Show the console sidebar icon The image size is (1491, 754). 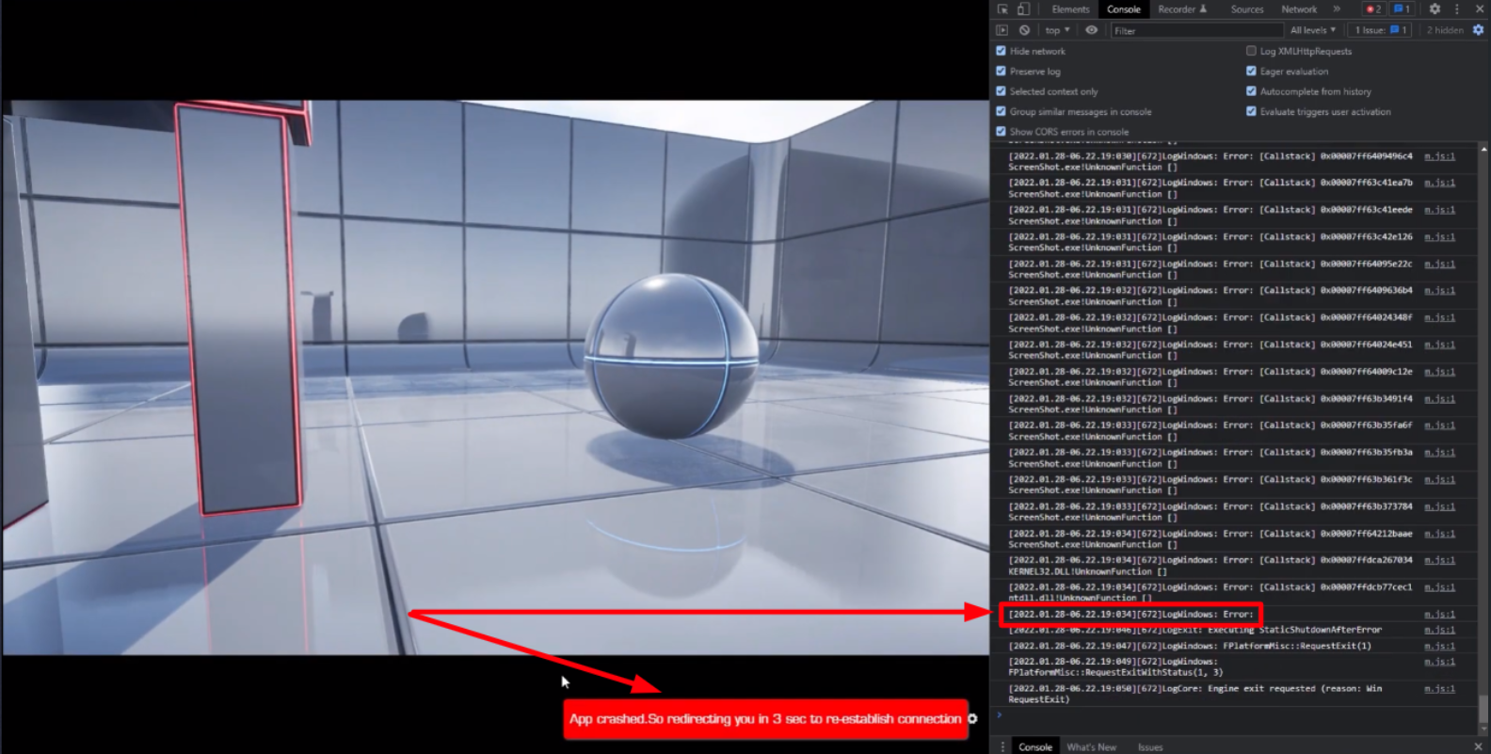(1002, 30)
